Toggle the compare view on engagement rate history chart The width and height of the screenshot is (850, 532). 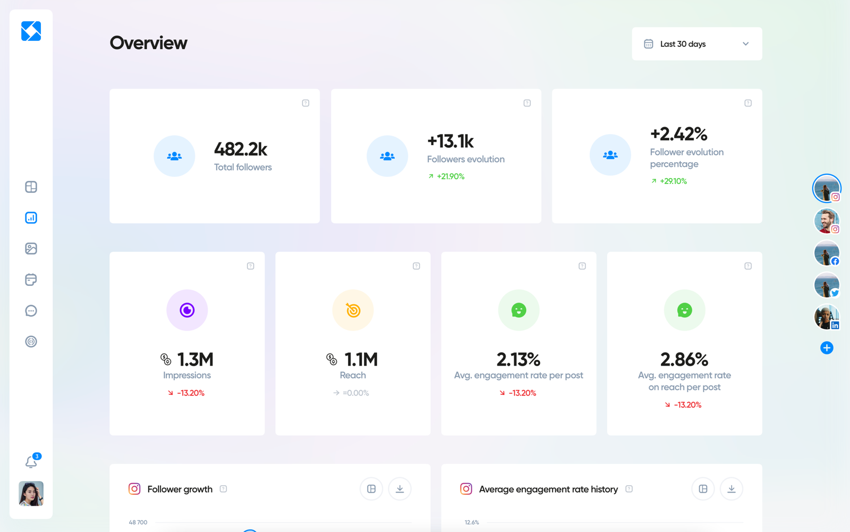click(x=703, y=488)
